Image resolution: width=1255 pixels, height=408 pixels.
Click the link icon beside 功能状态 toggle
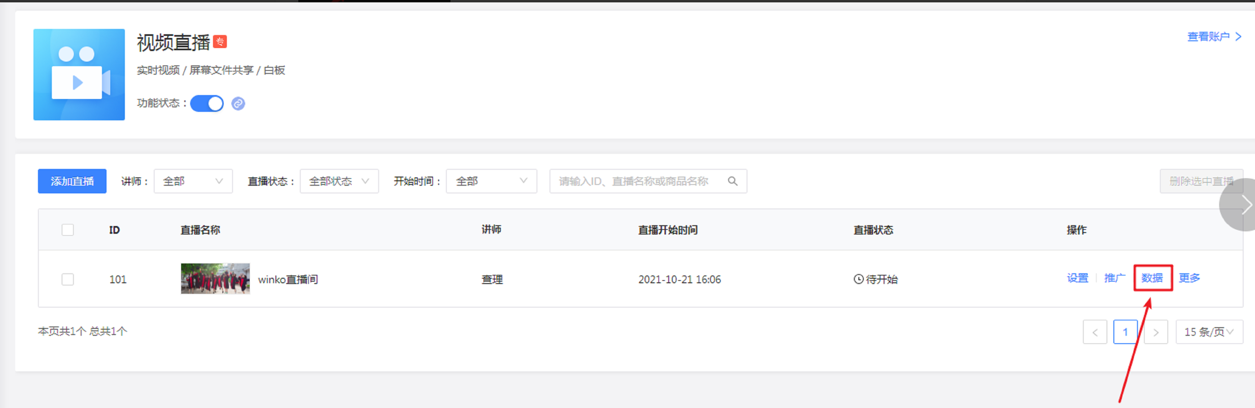[238, 103]
